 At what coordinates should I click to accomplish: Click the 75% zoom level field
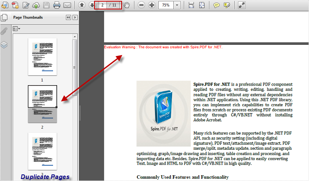166,5
